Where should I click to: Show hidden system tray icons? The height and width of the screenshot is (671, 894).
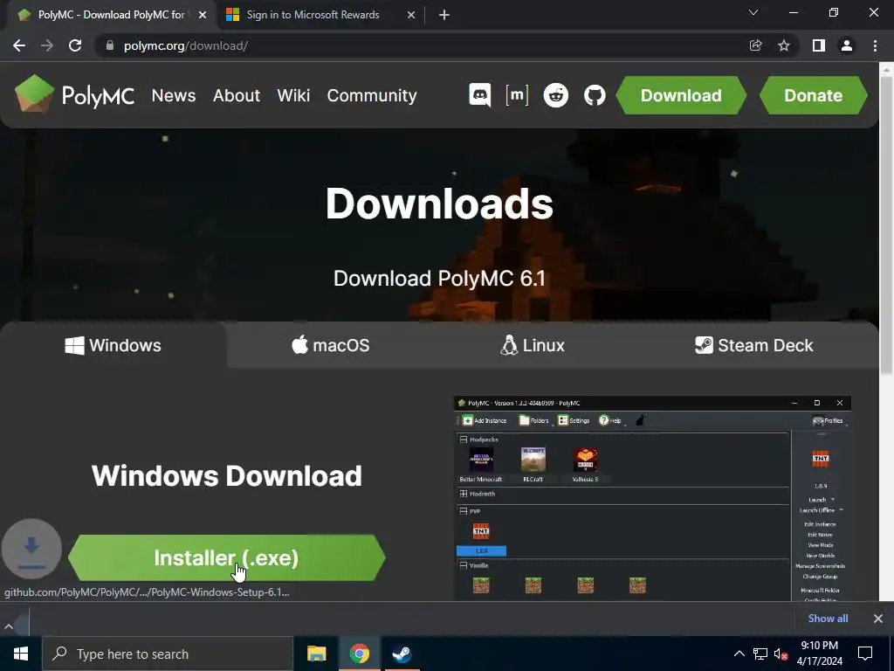739,654
